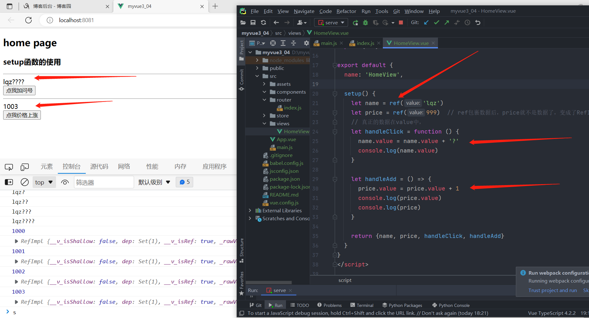This screenshot has height=318, width=589.
Task: Click the synchronize files toolbar icon
Action: pos(263,22)
